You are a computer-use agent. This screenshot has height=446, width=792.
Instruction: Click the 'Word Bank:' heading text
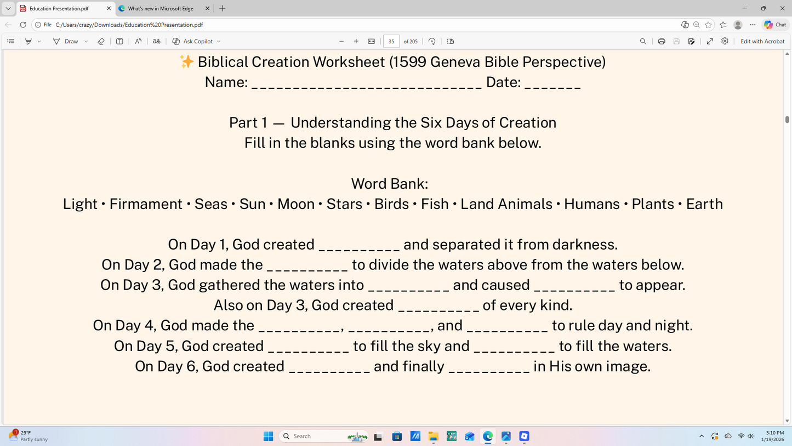[x=390, y=183]
